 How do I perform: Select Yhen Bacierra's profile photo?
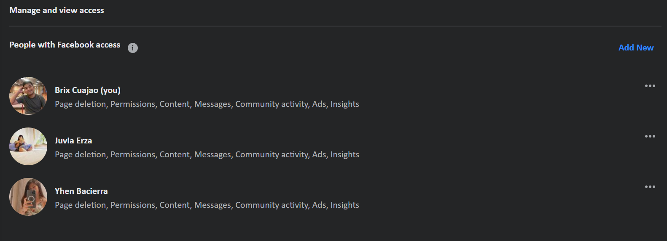(x=28, y=197)
